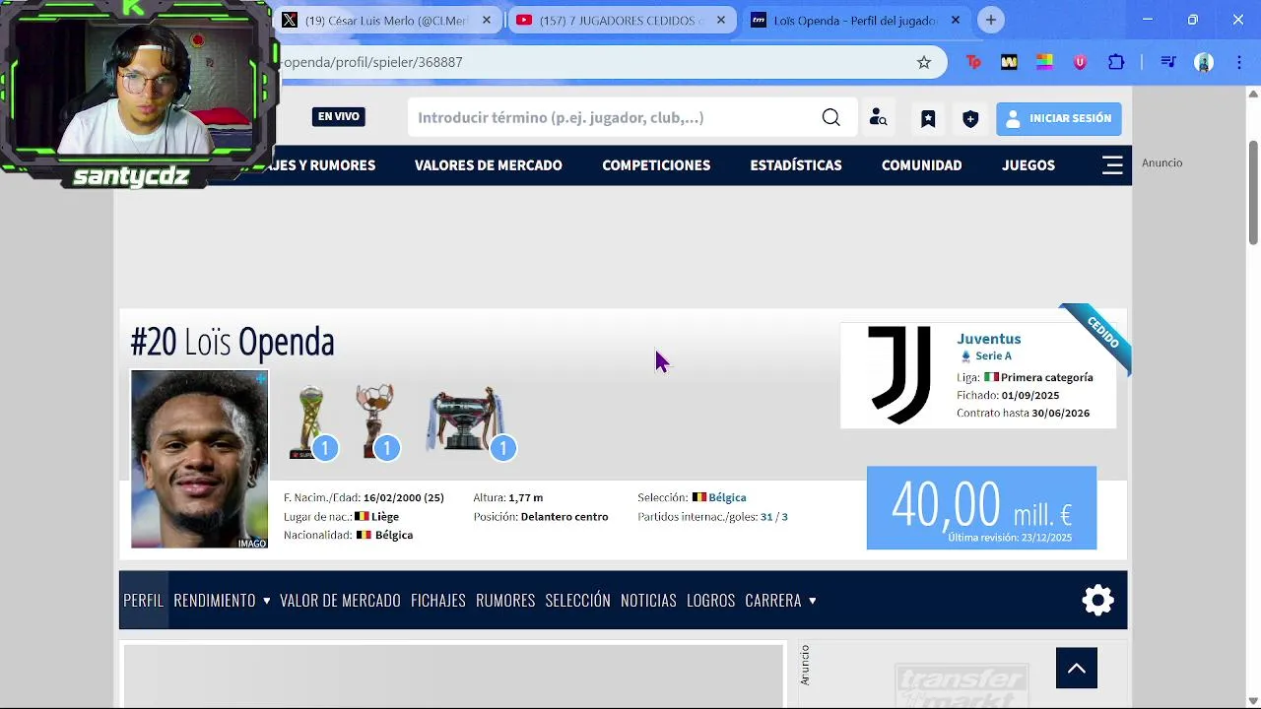The width and height of the screenshot is (1261, 709).
Task: Click the page vertical scrollbar
Action: 1253,192
